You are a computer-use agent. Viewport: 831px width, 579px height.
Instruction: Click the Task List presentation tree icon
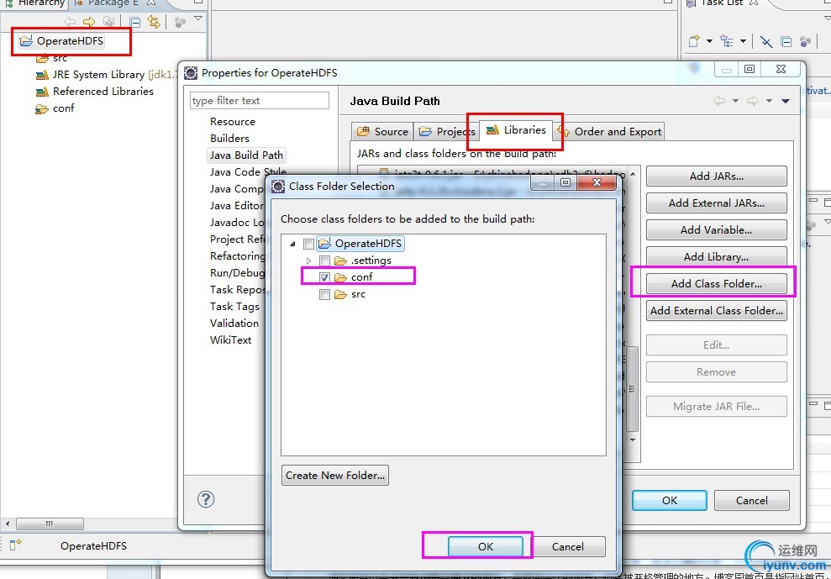(727, 41)
